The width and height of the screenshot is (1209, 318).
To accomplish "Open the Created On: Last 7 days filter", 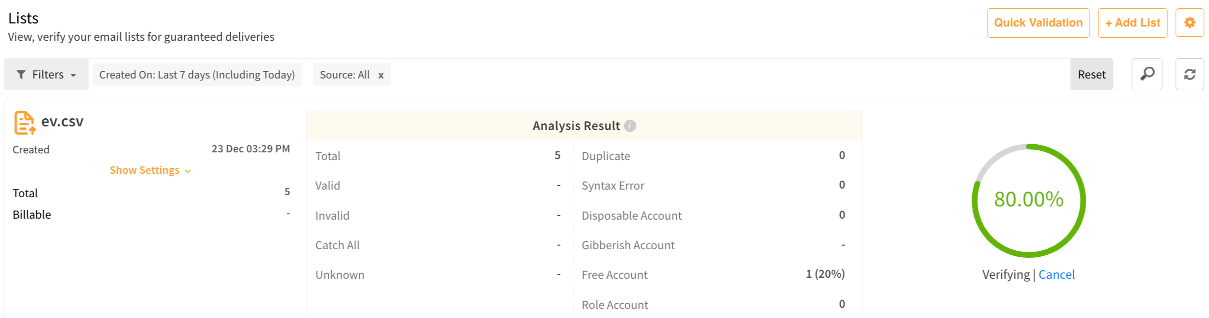I will pyautogui.click(x=196, y=74).
